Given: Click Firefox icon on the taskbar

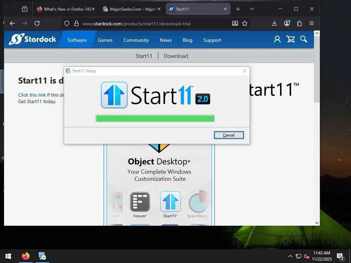Looking at the screenshot, I should (25, 256).
